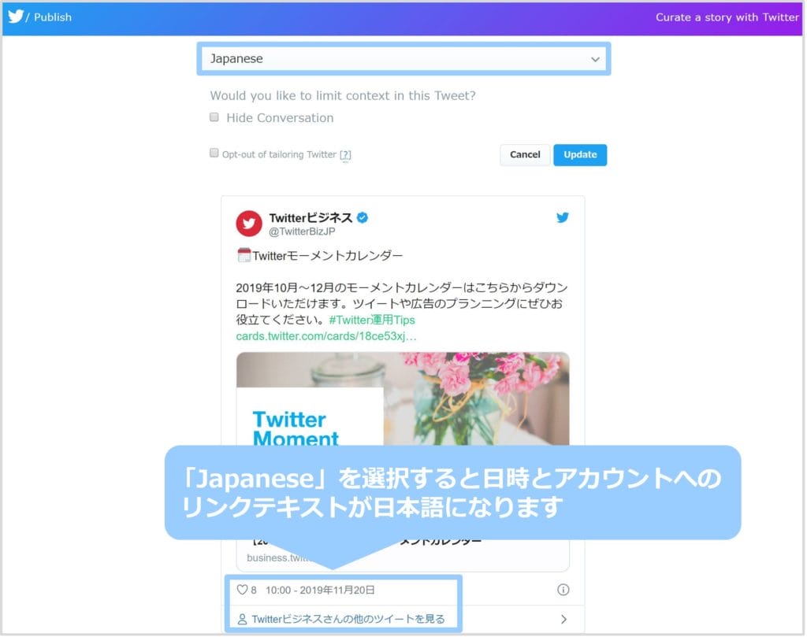Open the [?] tailoring help link
The width and height of the screenshot is (807, 637).
[345, 154]
